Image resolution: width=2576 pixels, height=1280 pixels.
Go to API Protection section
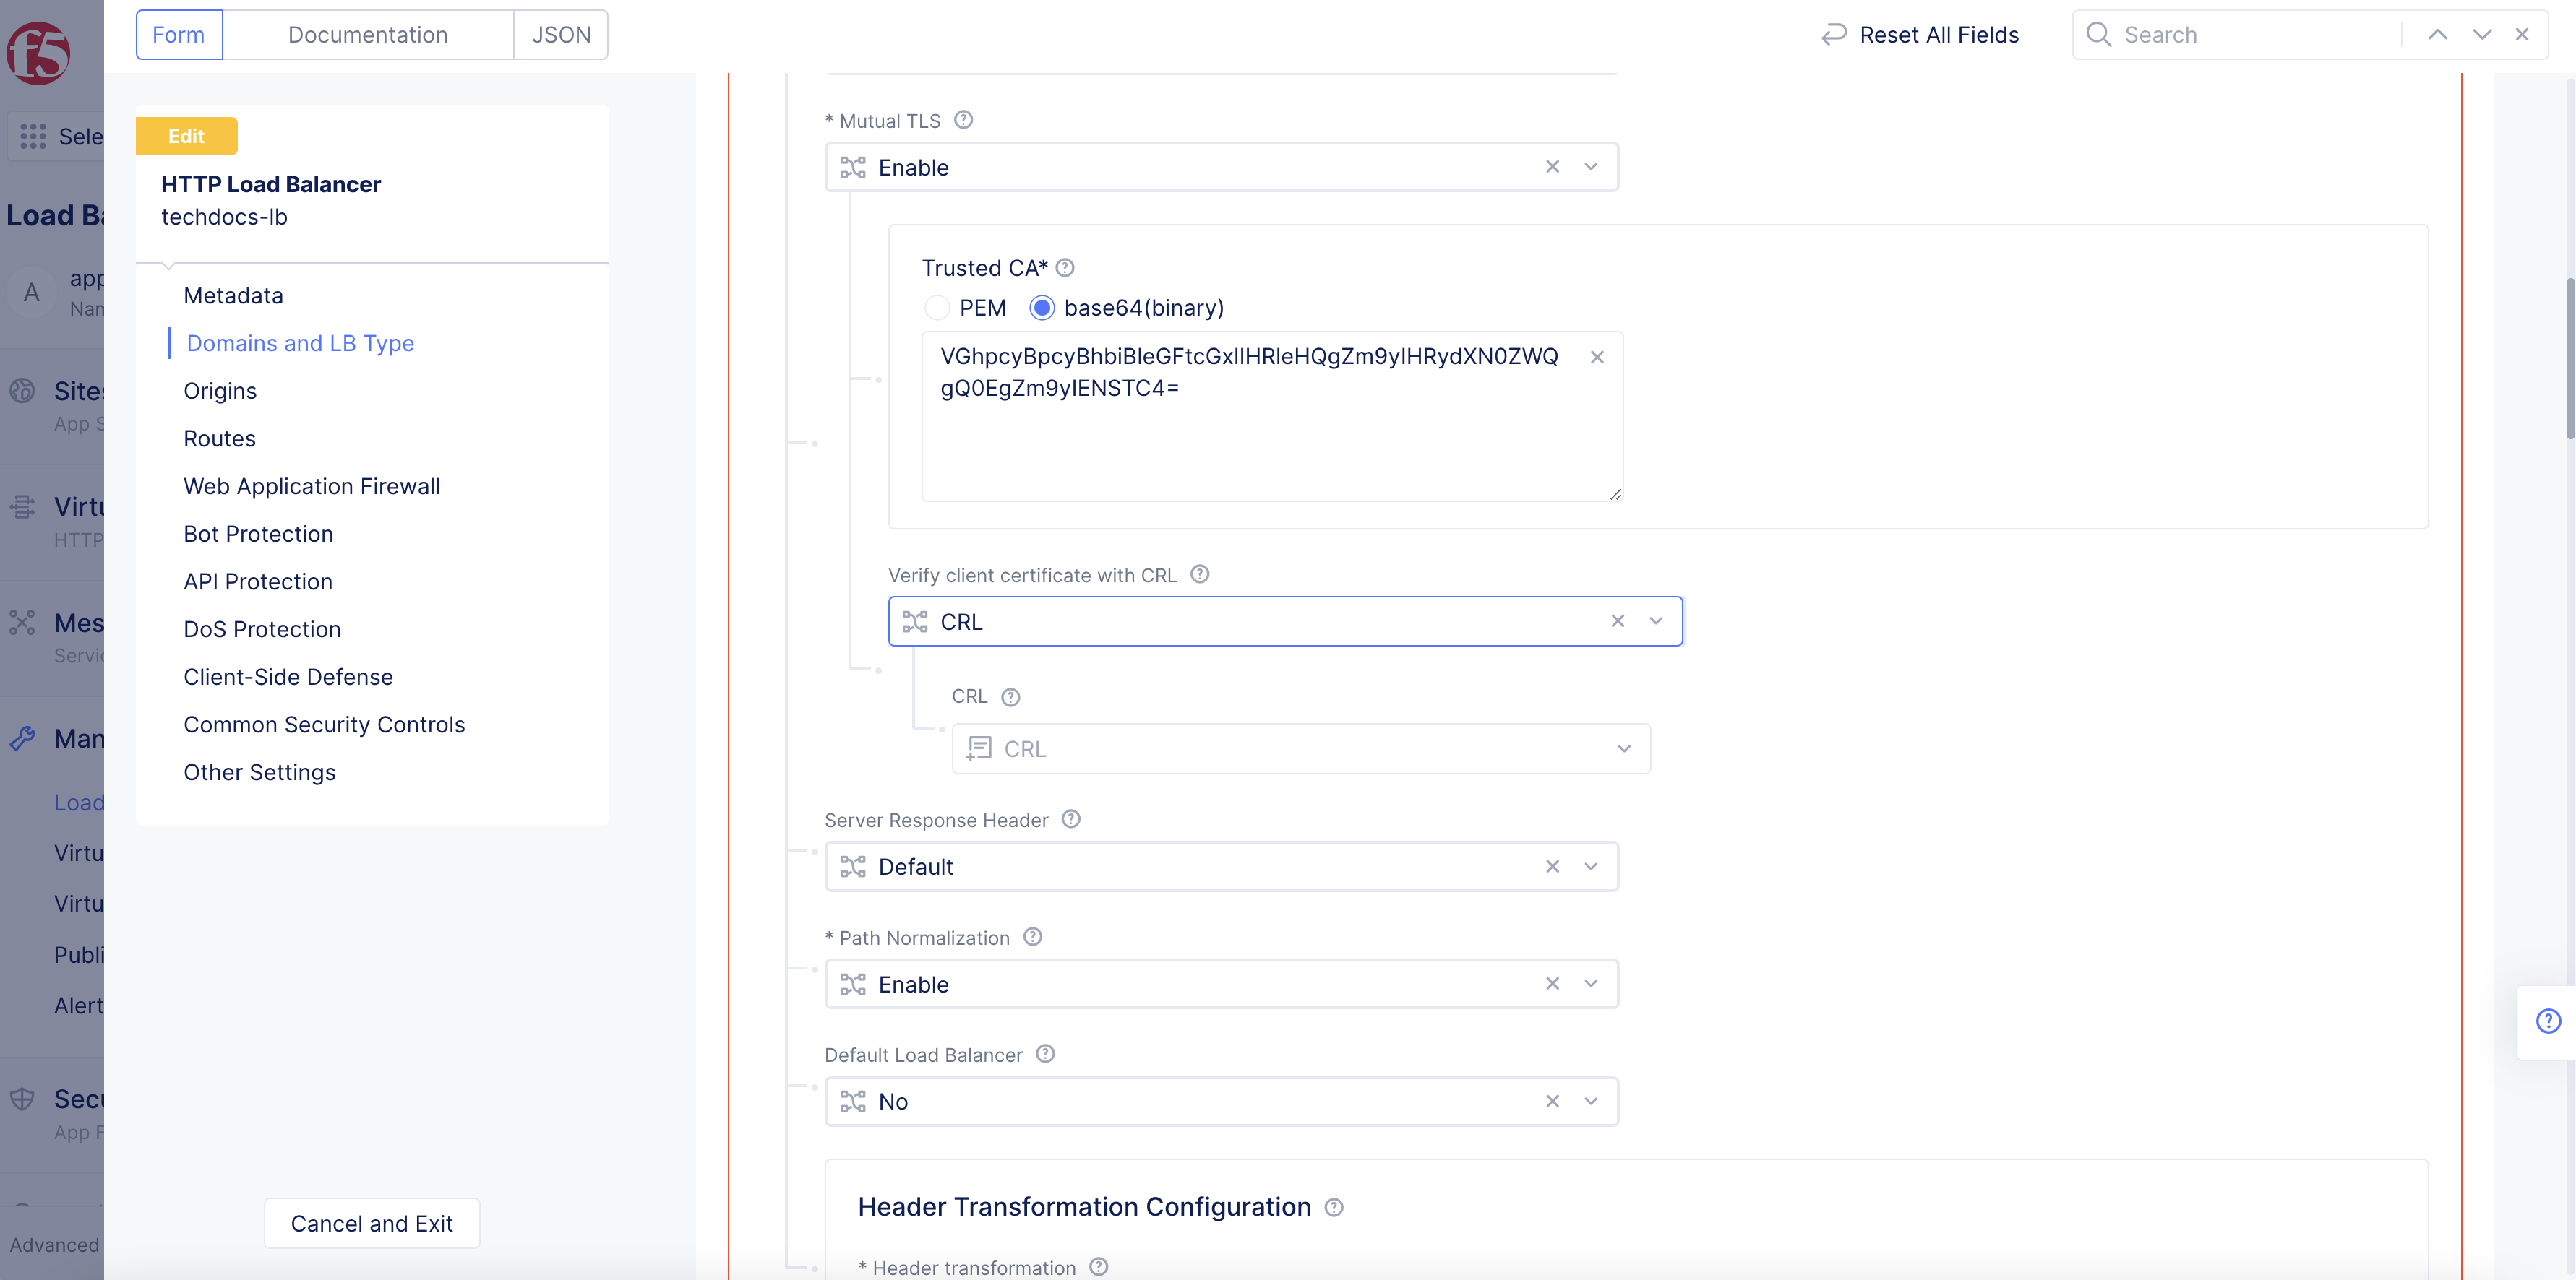(x=258, y=581)
